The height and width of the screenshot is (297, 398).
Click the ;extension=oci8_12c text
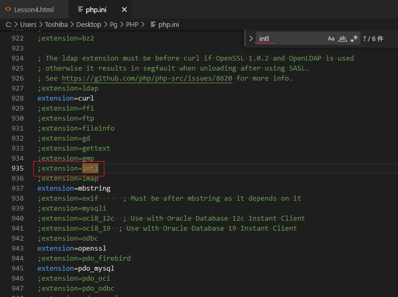tap(76, 219)
